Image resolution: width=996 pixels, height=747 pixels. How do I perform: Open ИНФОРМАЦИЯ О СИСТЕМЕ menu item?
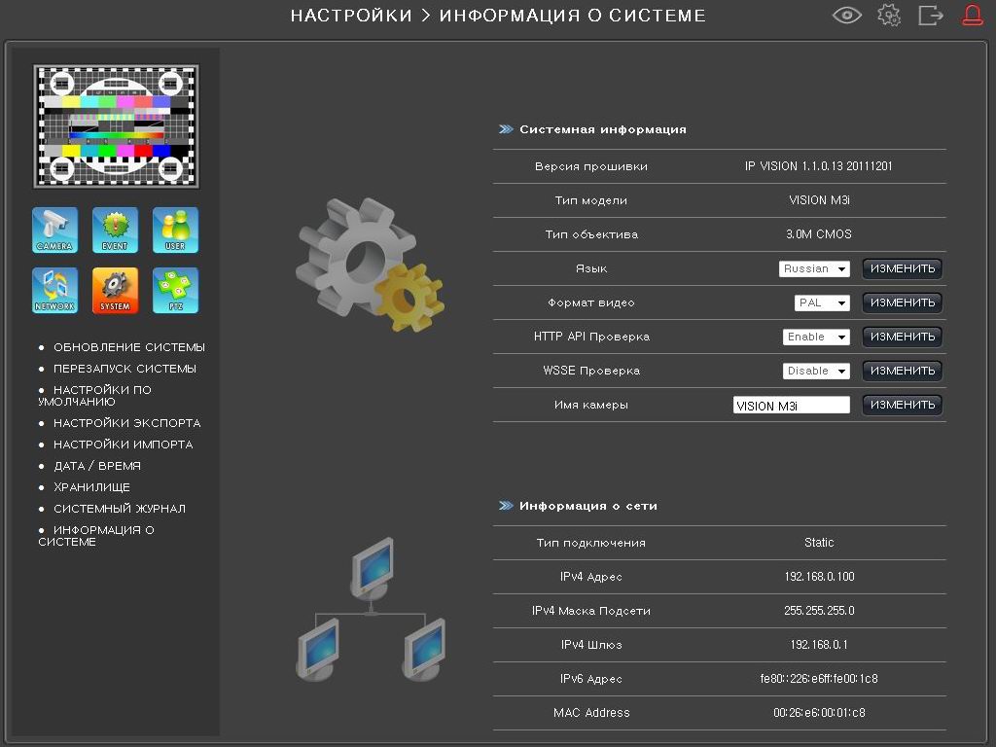[96, 536]
